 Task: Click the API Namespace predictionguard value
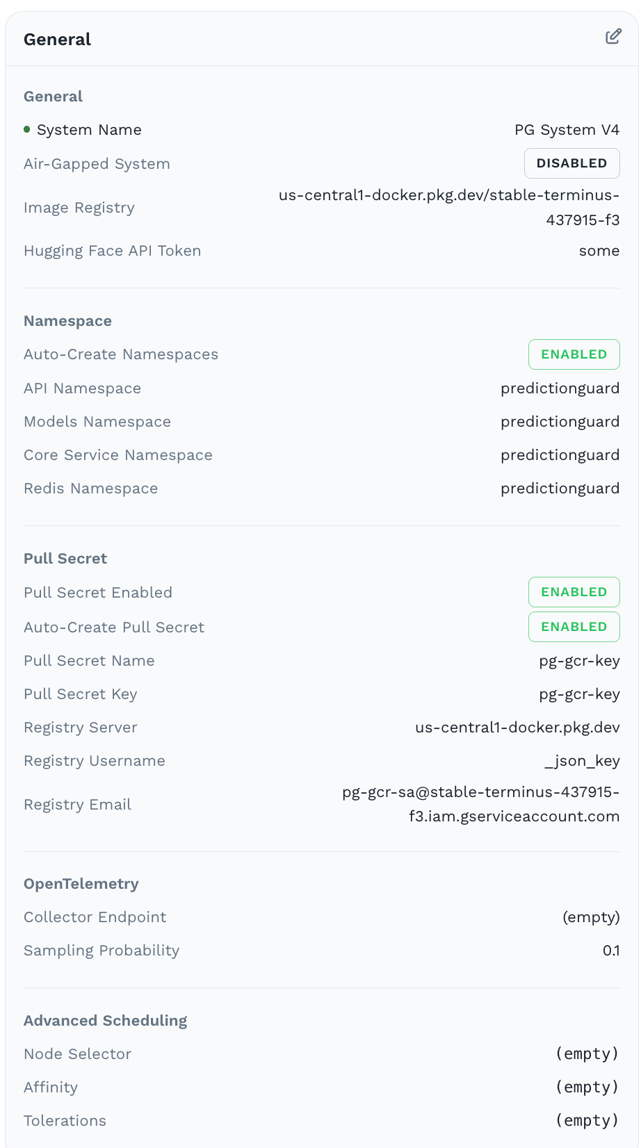[560, 388]
